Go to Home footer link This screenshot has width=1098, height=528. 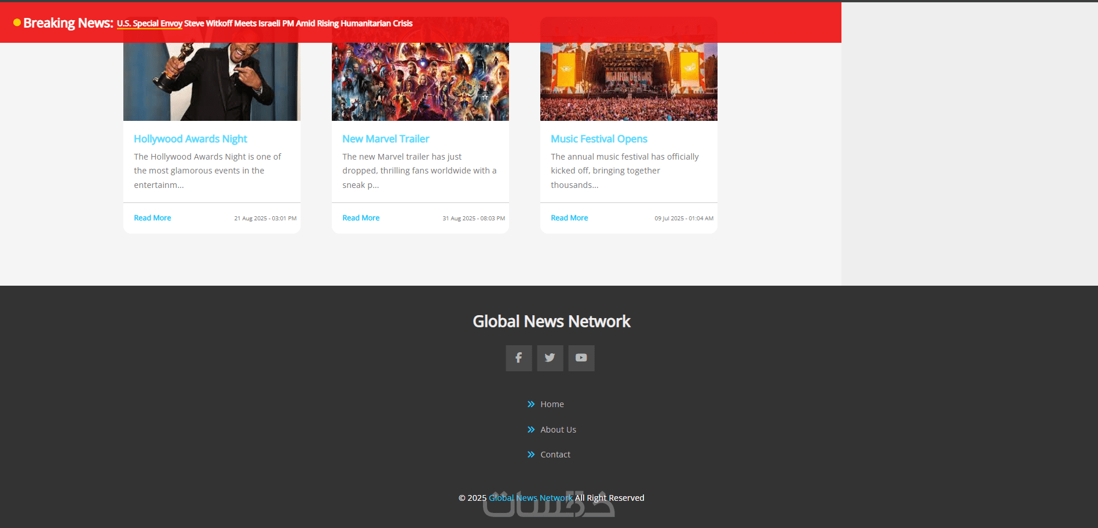552,404
